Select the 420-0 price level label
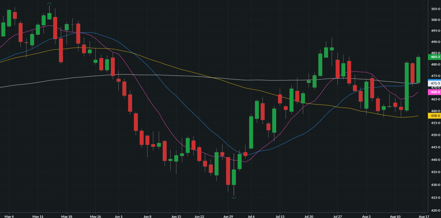This screenshot has height=218, width=441. (x=435, y=210)
